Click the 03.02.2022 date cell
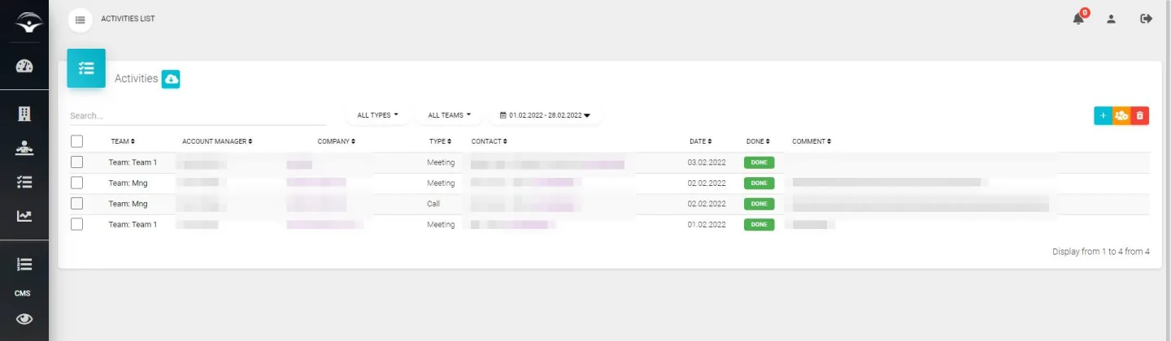The image size is (1171, 341). pyautogui.click(x=707, y=162)
